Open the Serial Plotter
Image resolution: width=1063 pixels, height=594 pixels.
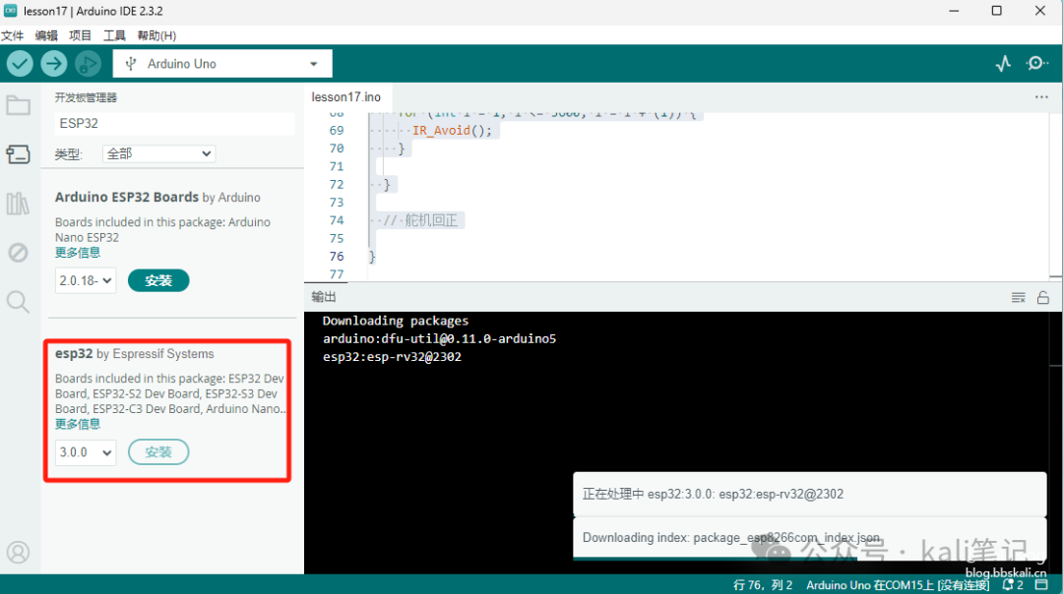point(1003,64)
